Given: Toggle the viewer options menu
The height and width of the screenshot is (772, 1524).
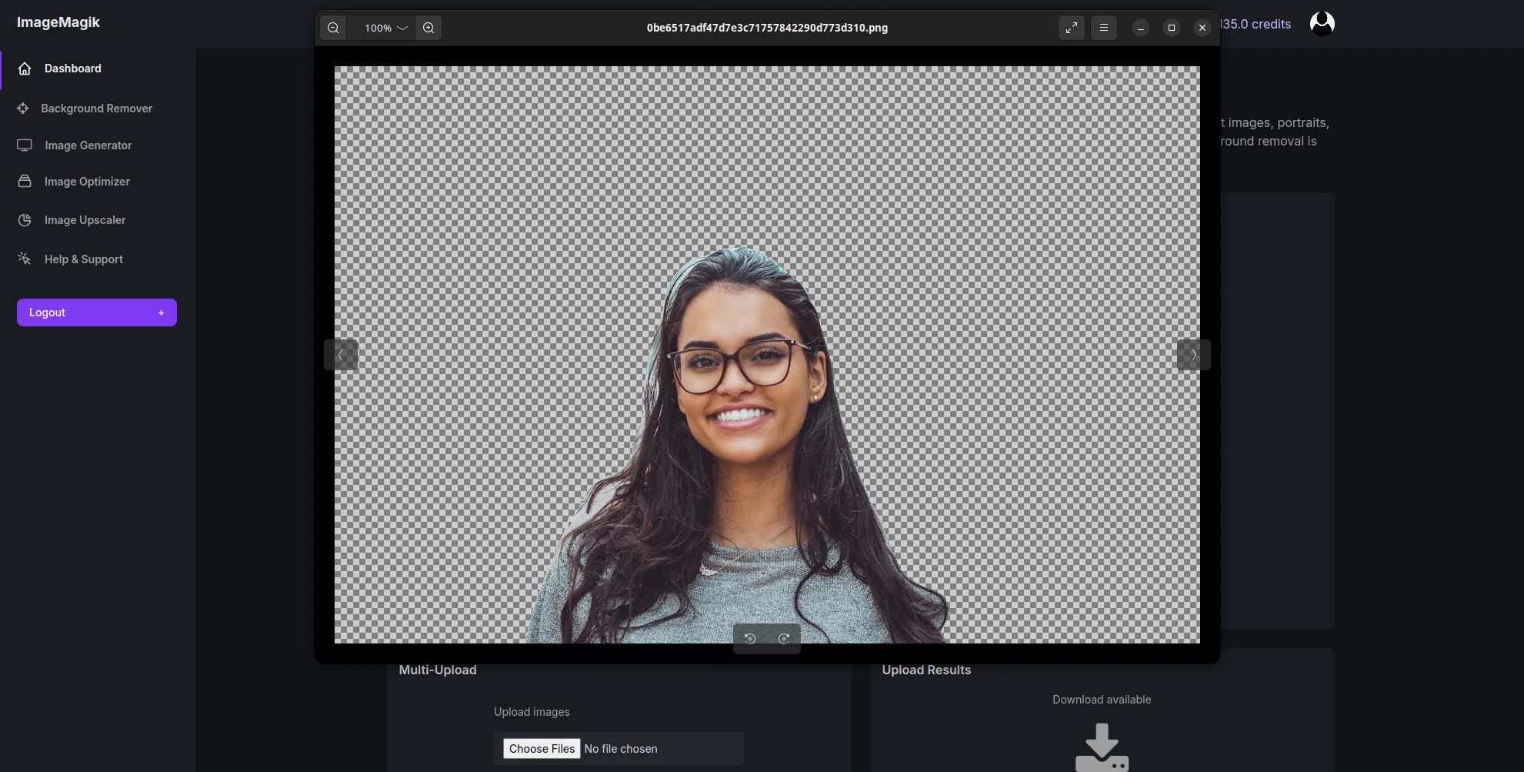Looking at the screenshot, I should pos(1103,28).
